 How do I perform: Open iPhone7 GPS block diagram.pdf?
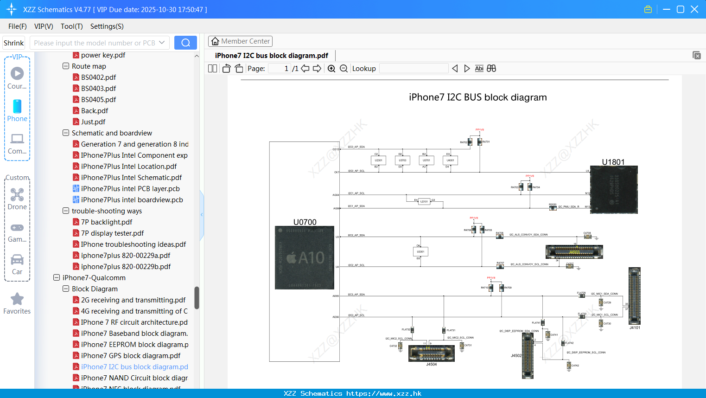[x=131, y=356]
